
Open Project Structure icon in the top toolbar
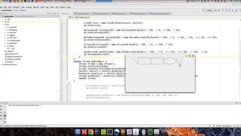tap(236, 11)
